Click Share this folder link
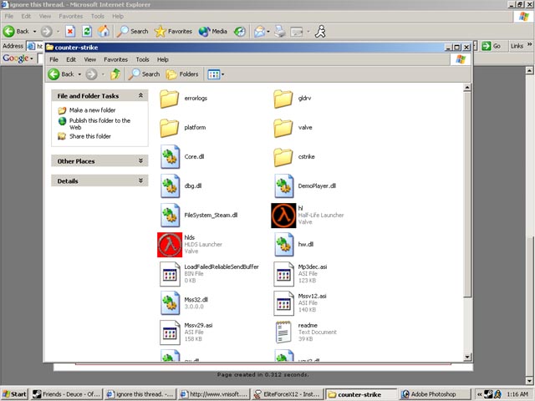The width and height of the screenshot is (535, 401). pos(90,136)
